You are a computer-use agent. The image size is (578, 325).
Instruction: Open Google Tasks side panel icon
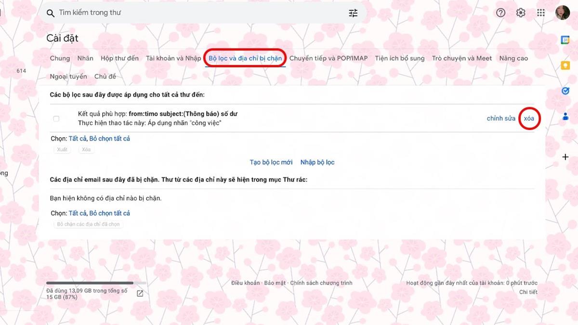pos(565,91)
